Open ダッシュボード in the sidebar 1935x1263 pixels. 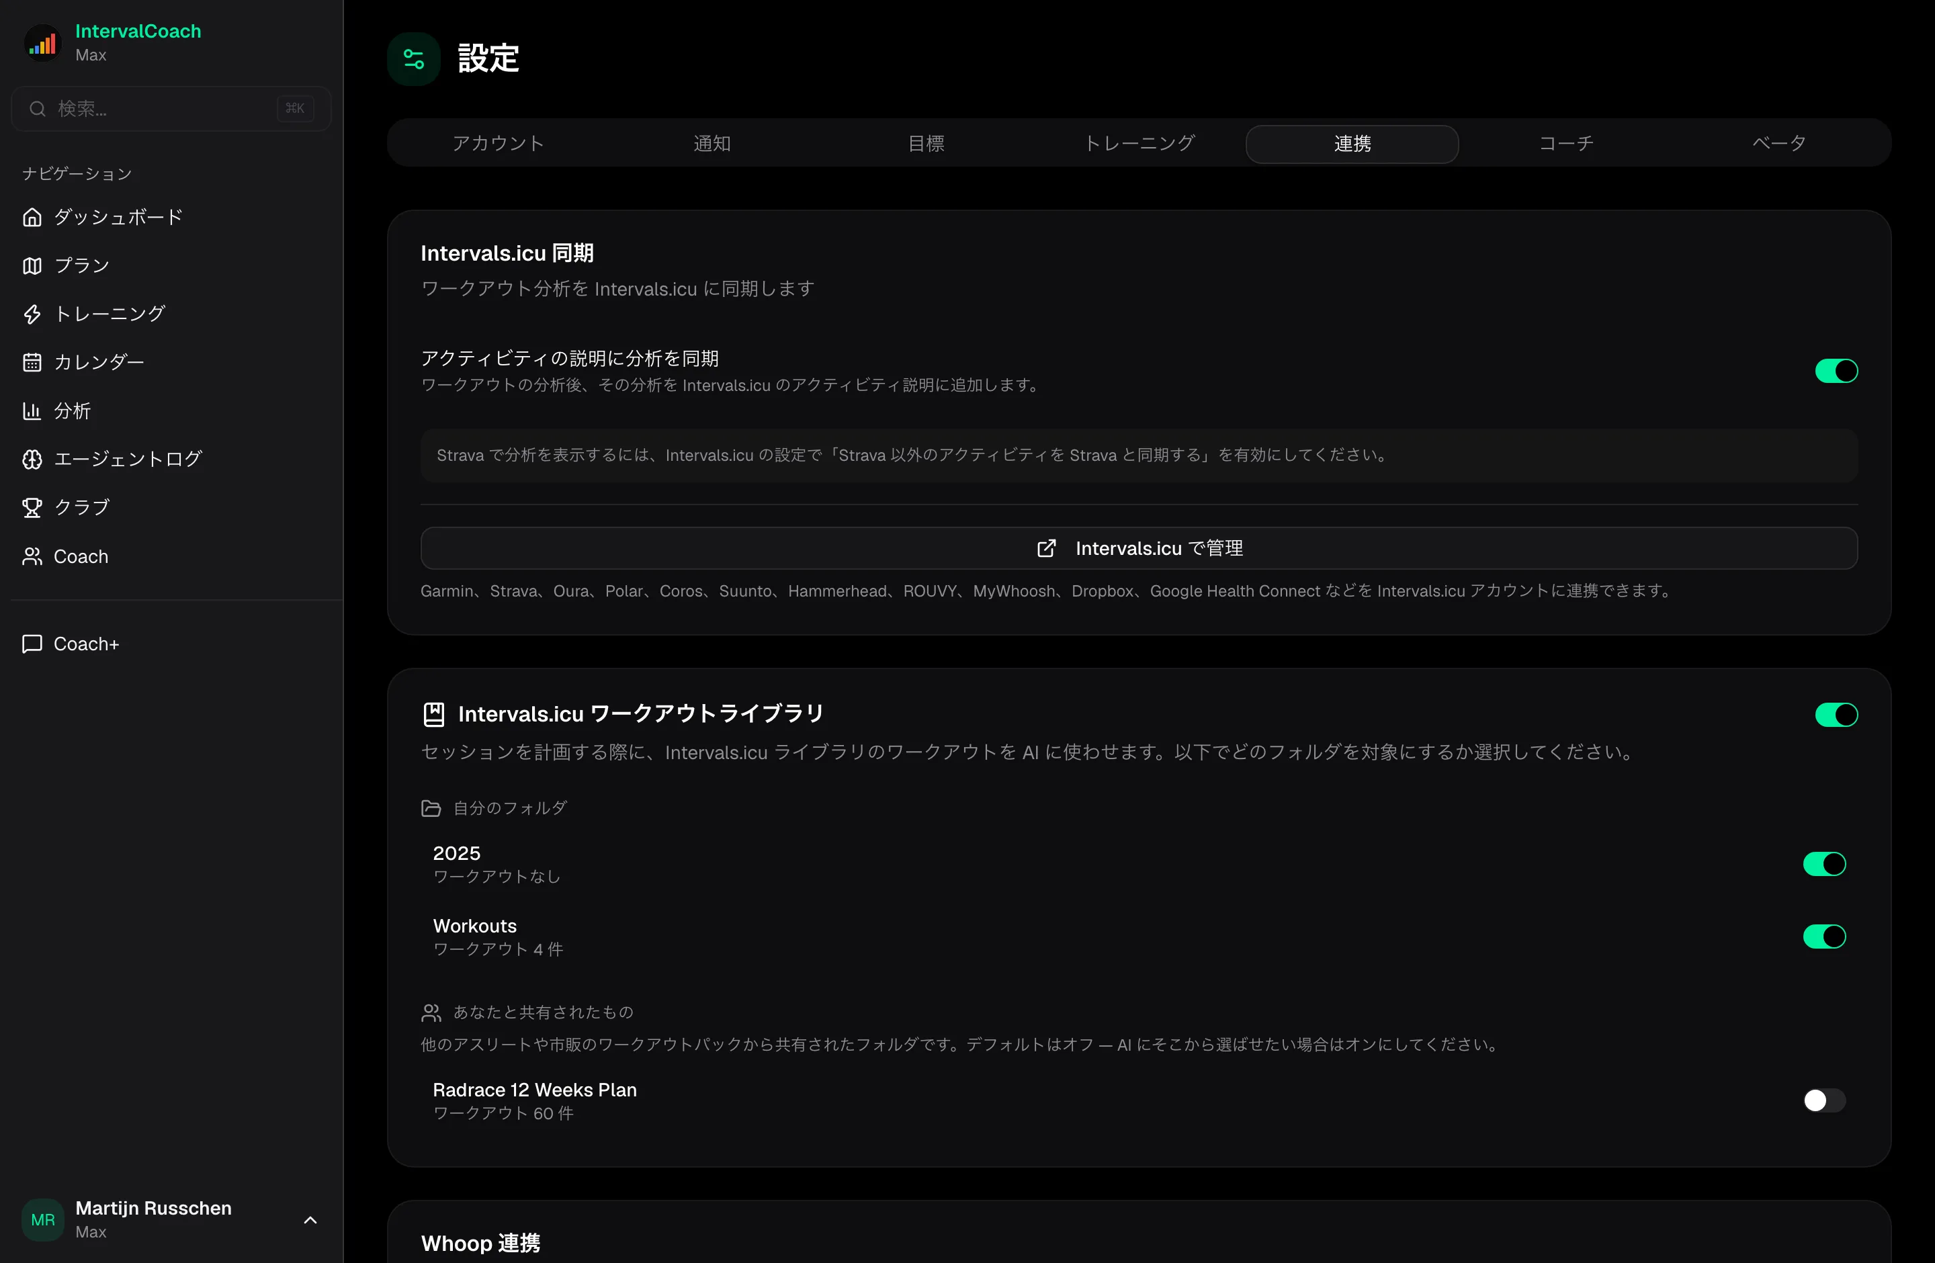pos(171,217)
